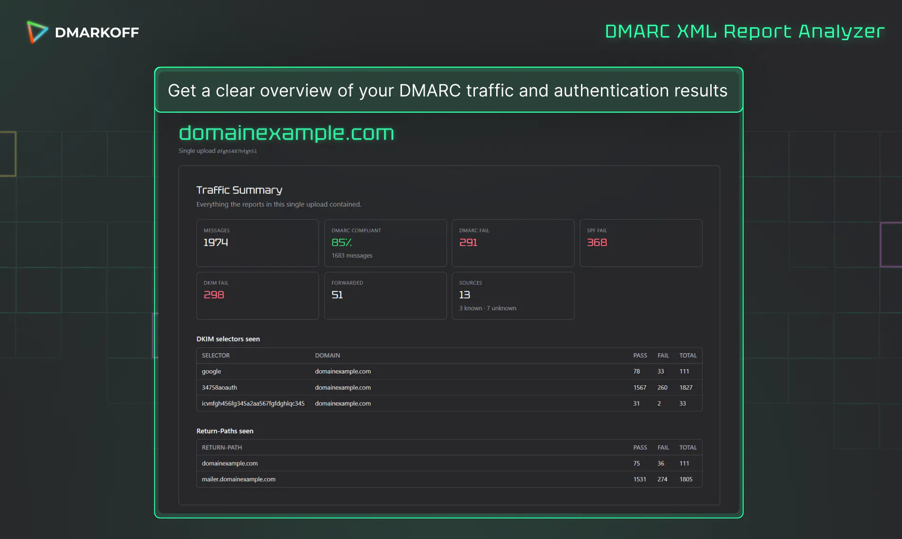
Task: Click fail count 33 in google row
Action: pos(661,372)
